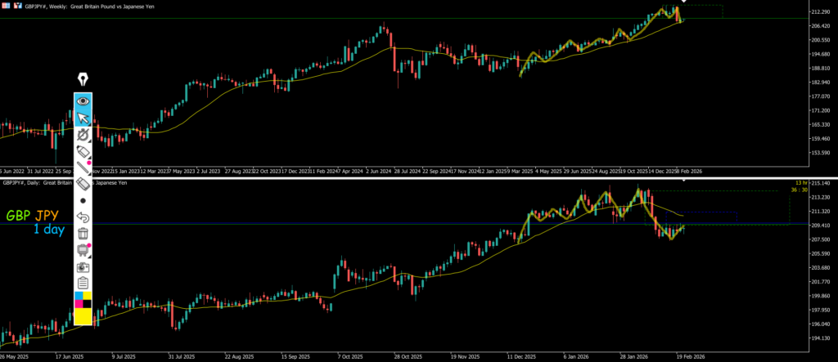Toggle the eye visibility tool
The image size is (838, 362).
(x=83, y=101)
